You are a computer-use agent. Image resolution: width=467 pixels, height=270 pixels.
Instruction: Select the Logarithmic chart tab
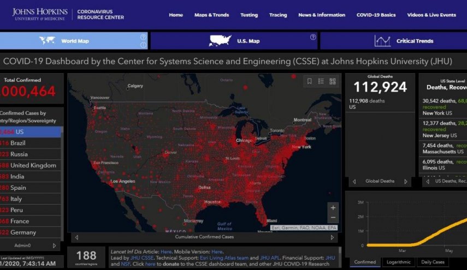(399, 262)
